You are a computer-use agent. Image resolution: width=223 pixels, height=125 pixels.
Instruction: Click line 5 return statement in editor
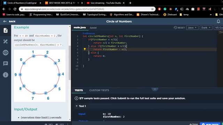[x=110, y=49]
